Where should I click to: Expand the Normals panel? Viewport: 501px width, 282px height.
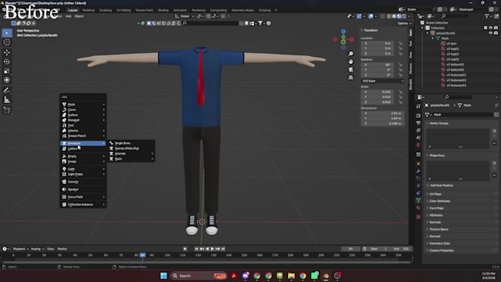[x=461, y=222]
